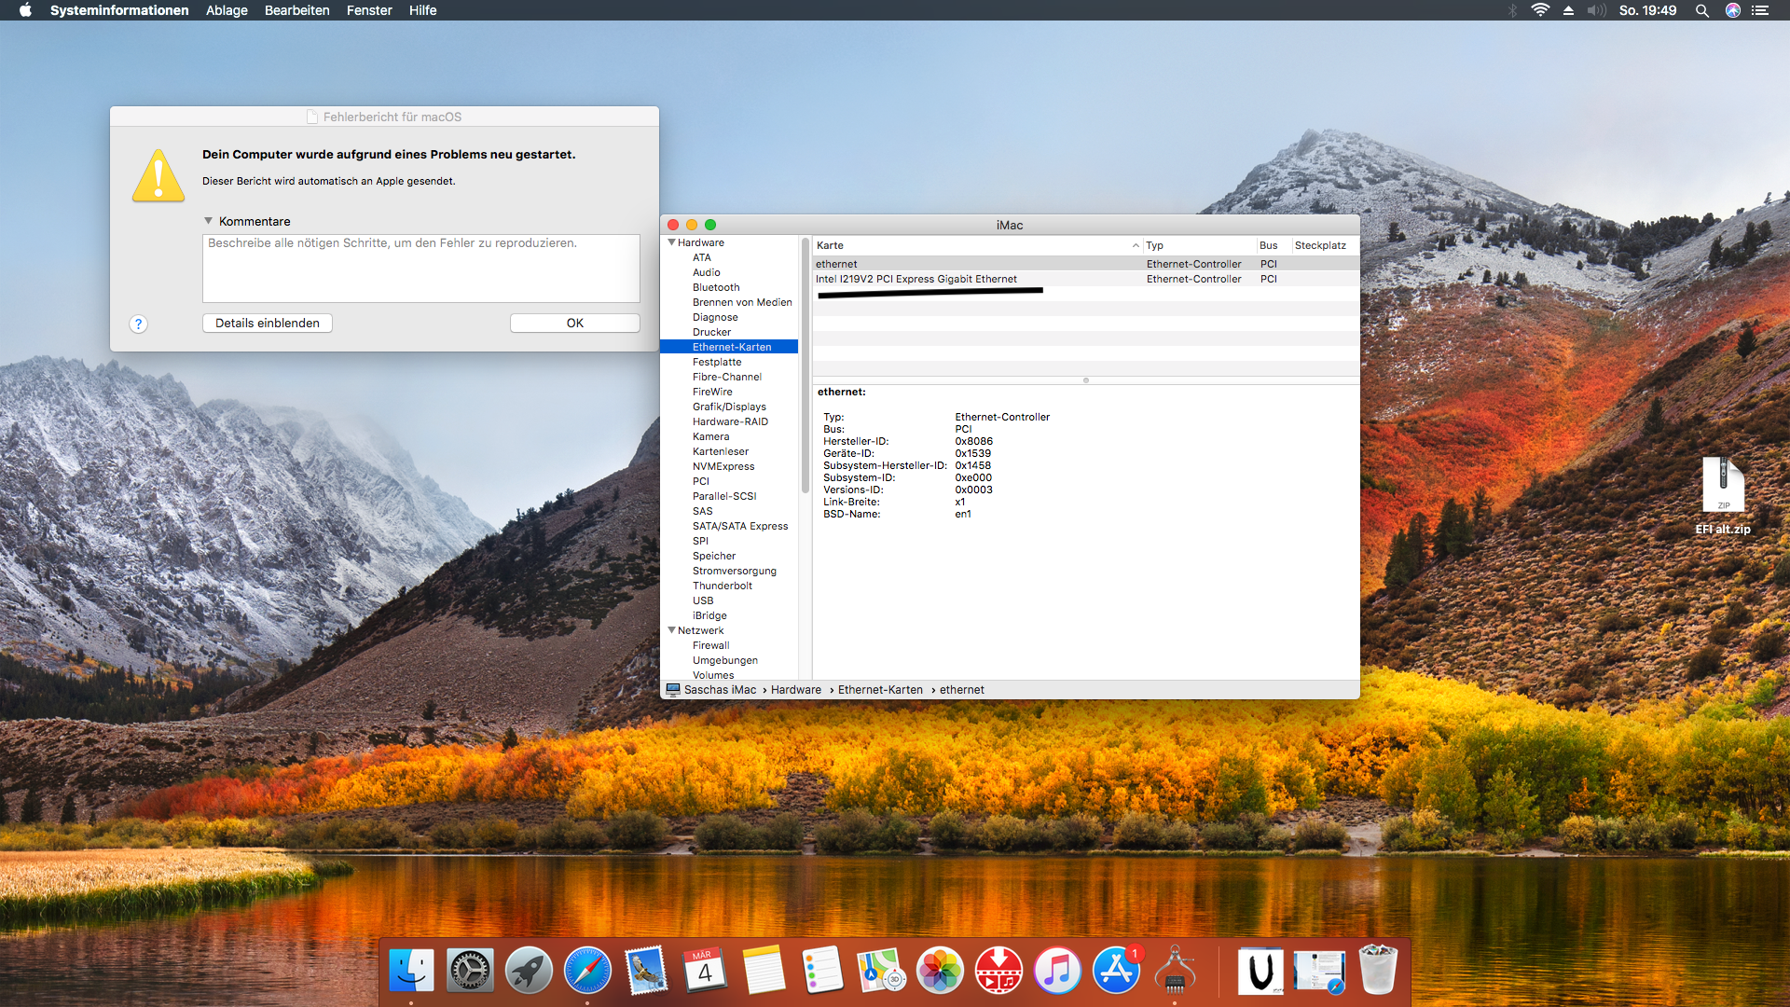Click the Spotlight search magnifier icon

click(1701, 10)
